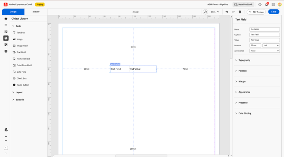Select Date Field object
Viewport: 284px width, 157px height.
pos(20,72)
